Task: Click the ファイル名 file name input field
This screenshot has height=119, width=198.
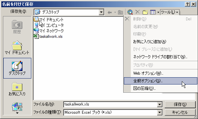Action: [x=110, y=105]
